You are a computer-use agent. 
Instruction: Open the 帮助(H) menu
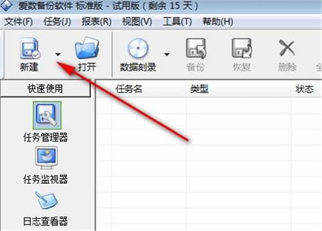(x=218, y=21)
